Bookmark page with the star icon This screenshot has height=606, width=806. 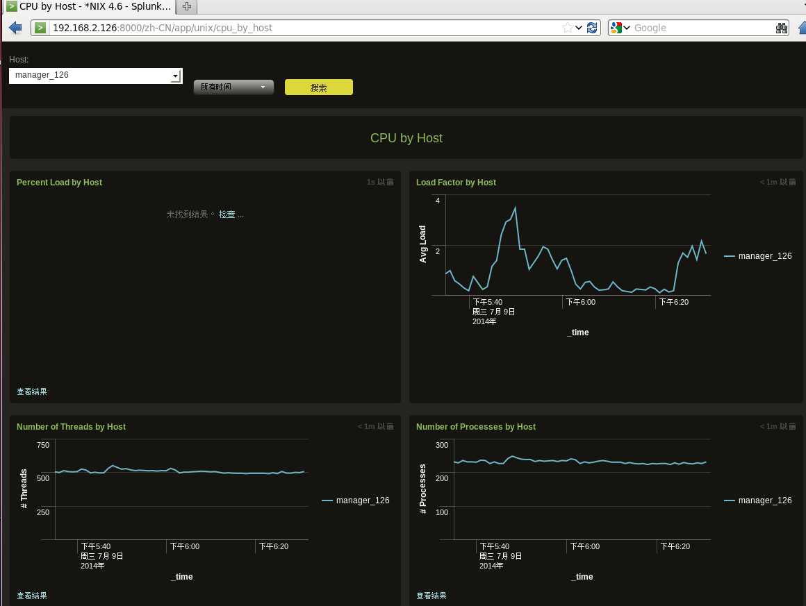567,28
